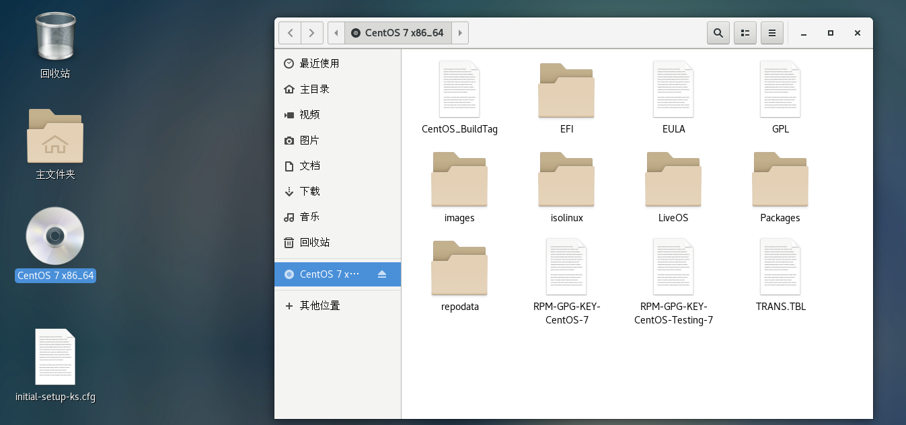906x425 pixels.
Task: Open 其他位置 at the bottom of the sidebar
Action: click(319, 305)
